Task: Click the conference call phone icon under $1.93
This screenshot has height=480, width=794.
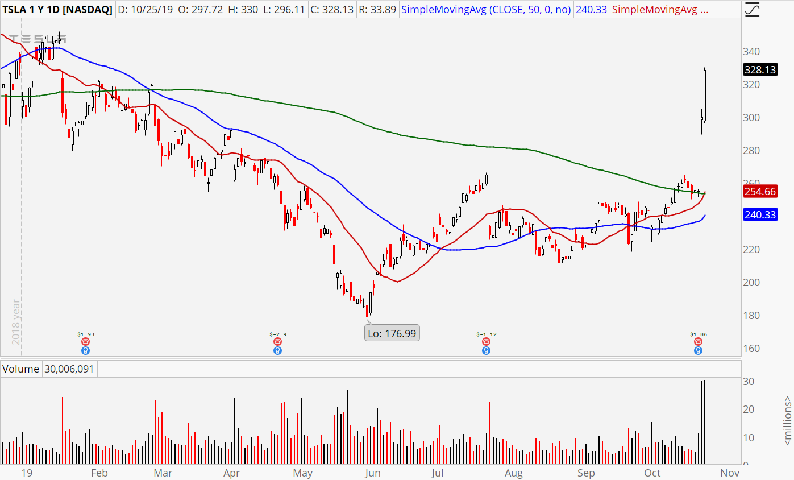Action: [85, 341]
